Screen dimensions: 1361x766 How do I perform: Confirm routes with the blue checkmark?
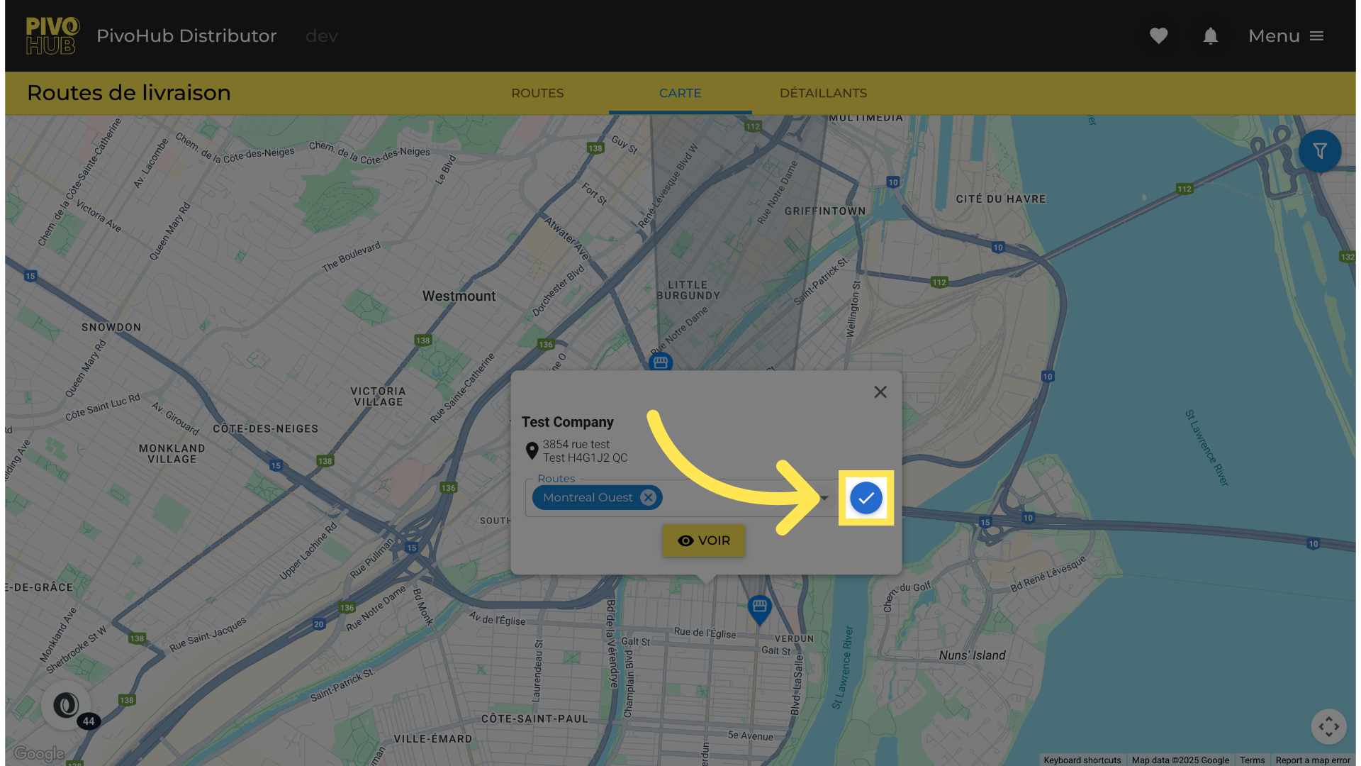[x=866, y=498]
